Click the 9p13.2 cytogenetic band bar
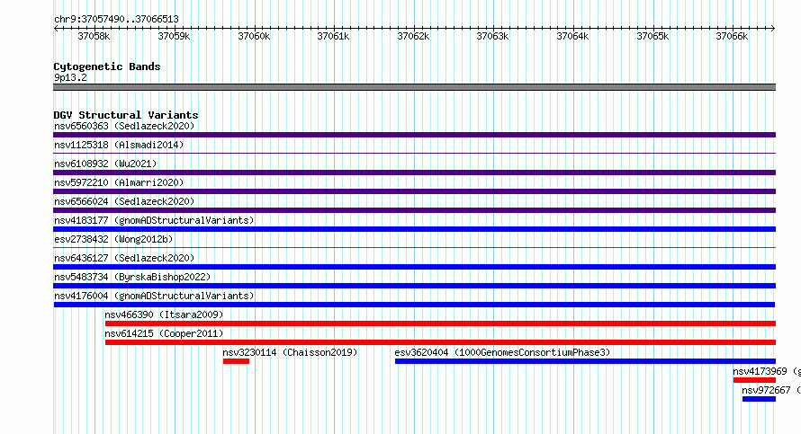 click(x=414, y=87)
